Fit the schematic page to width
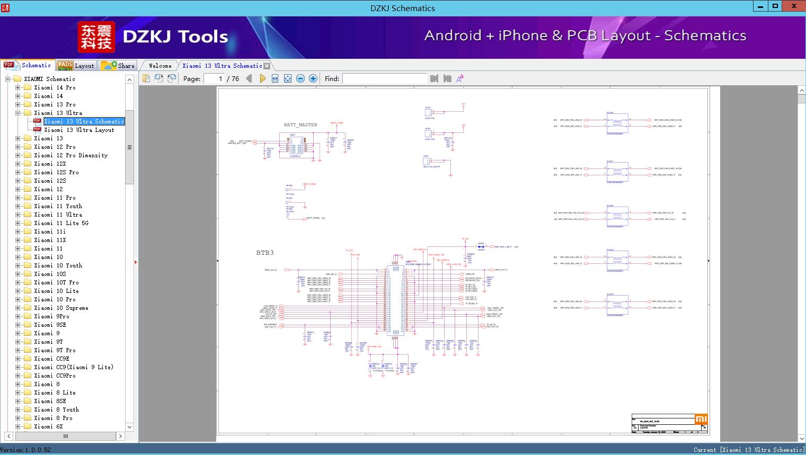Screen dimensions: 806x455 point(275,78)
